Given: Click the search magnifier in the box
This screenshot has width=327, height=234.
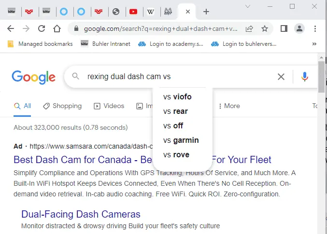Looking at the screenshot, I should (75, 76).
